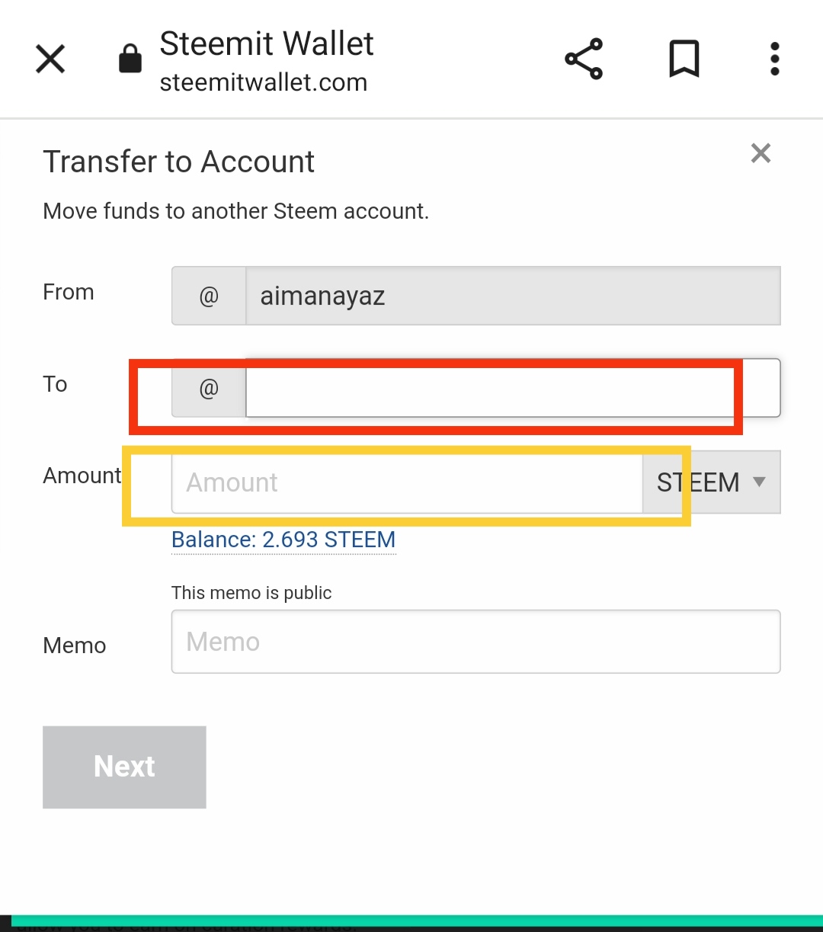
Task: Tap the Steemit Wallet page title
Action: pos(266,43)
